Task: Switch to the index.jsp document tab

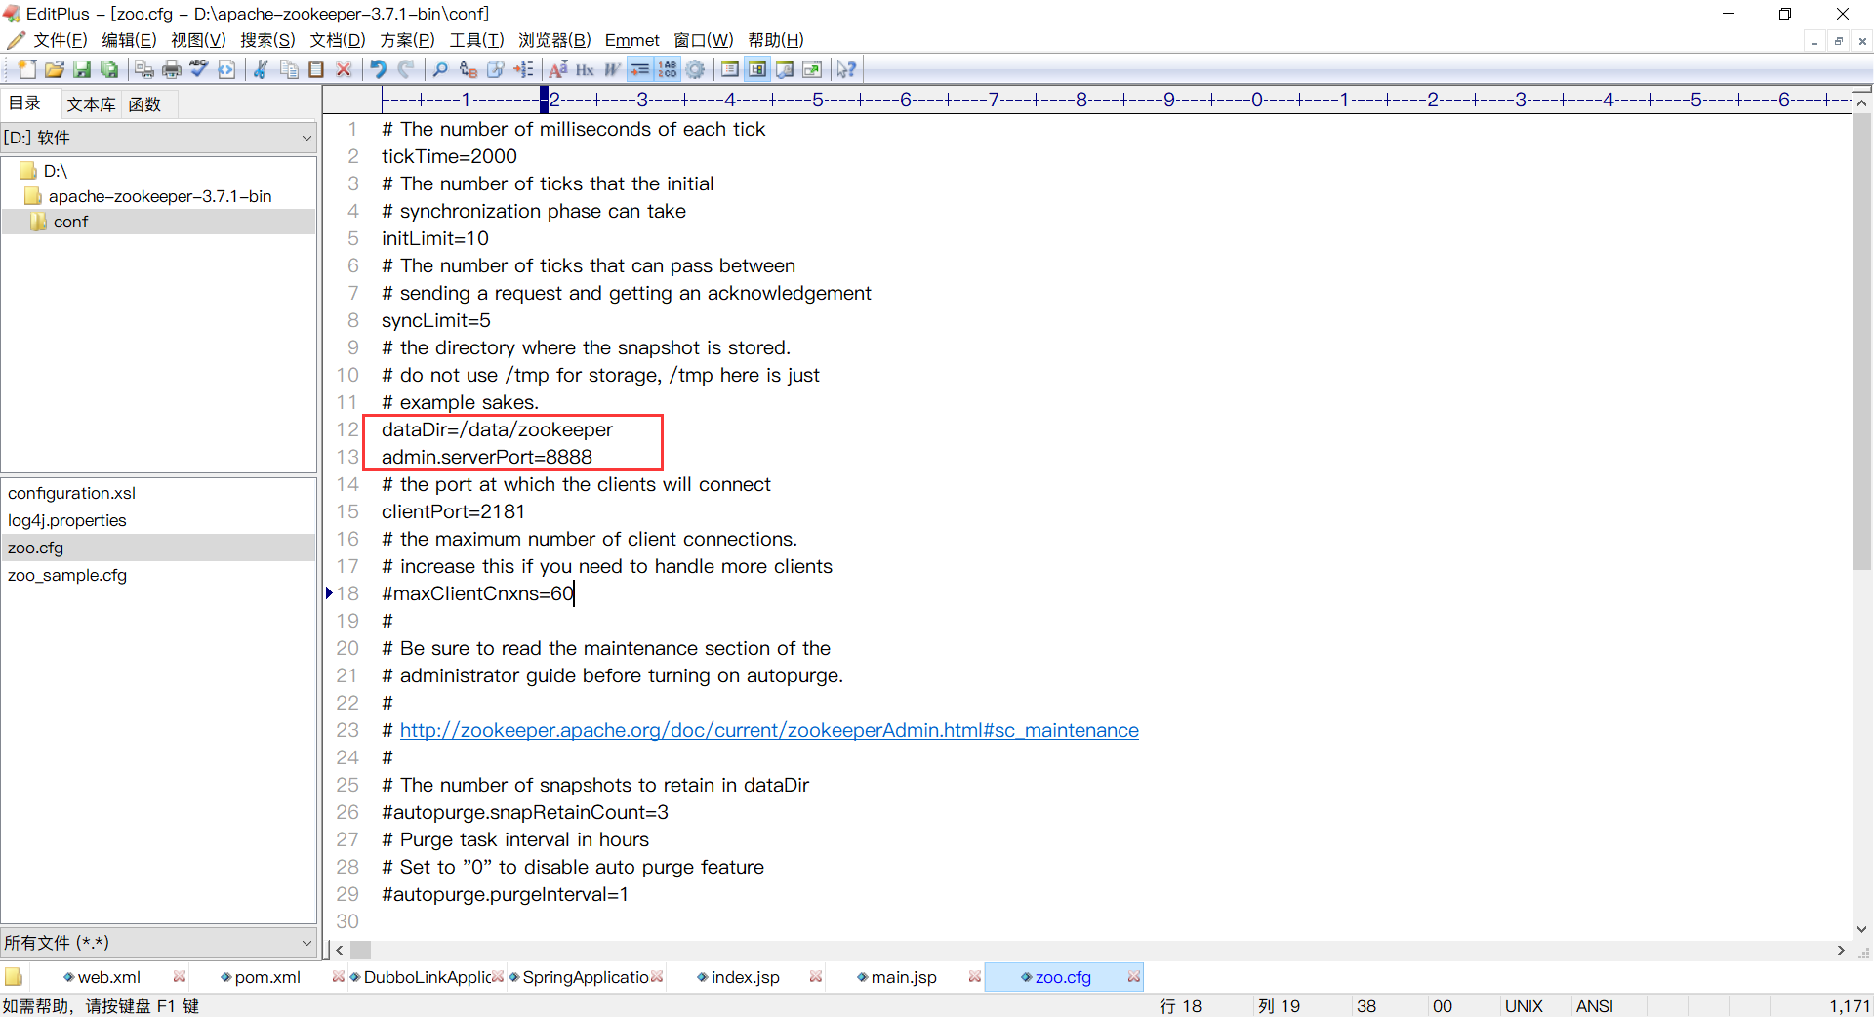Action: coord(745,977)
